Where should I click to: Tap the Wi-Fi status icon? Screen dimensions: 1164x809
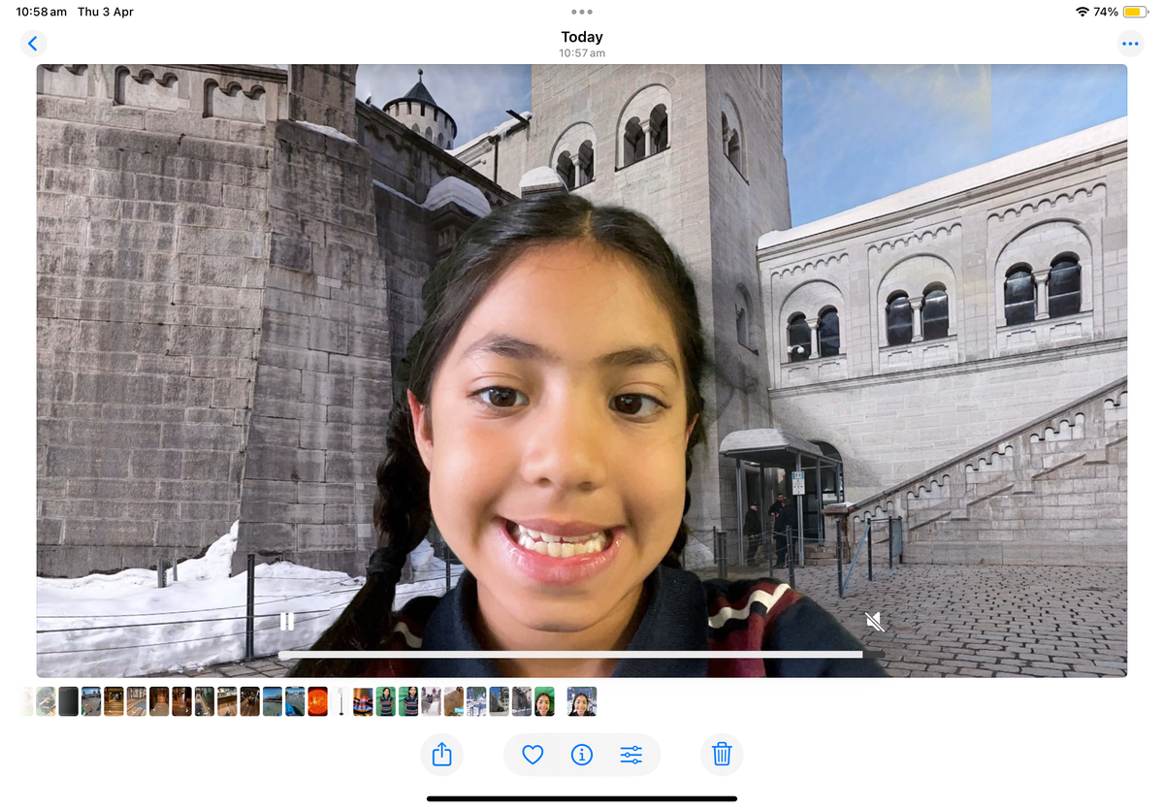(x=1082, y=12)
